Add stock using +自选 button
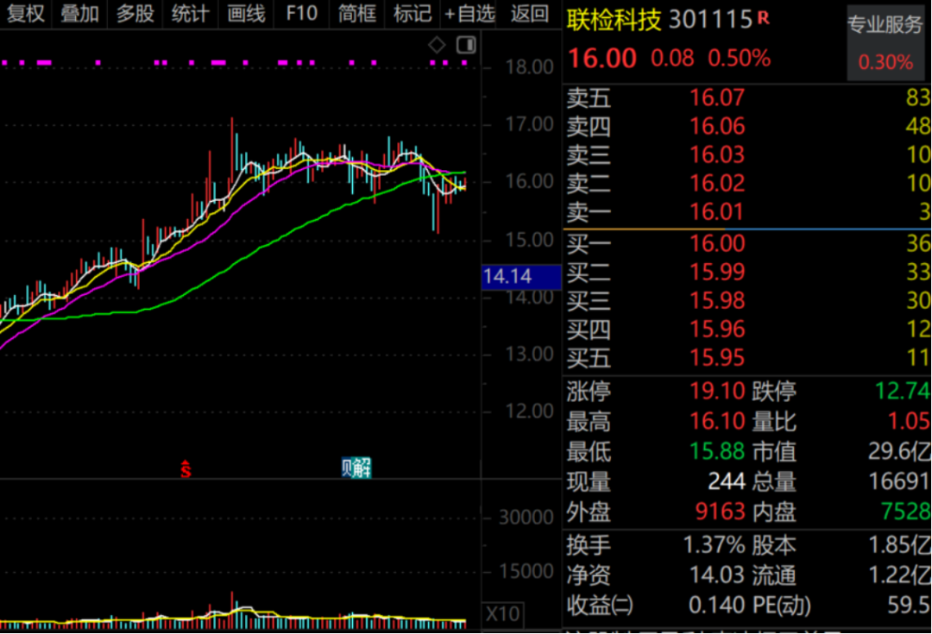This screenshot has width=932, height=634. 469,14
